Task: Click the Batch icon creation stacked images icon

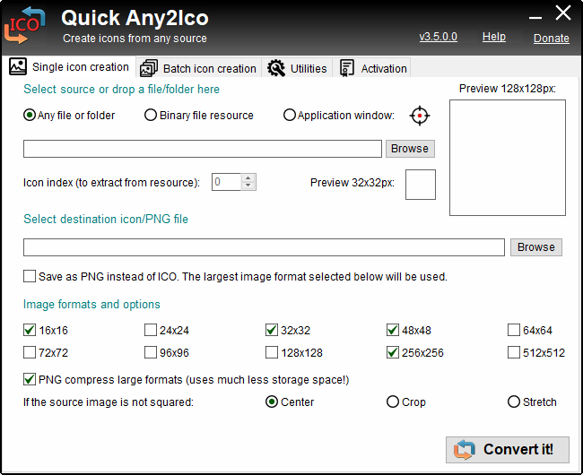Action: tap(149, 68)
